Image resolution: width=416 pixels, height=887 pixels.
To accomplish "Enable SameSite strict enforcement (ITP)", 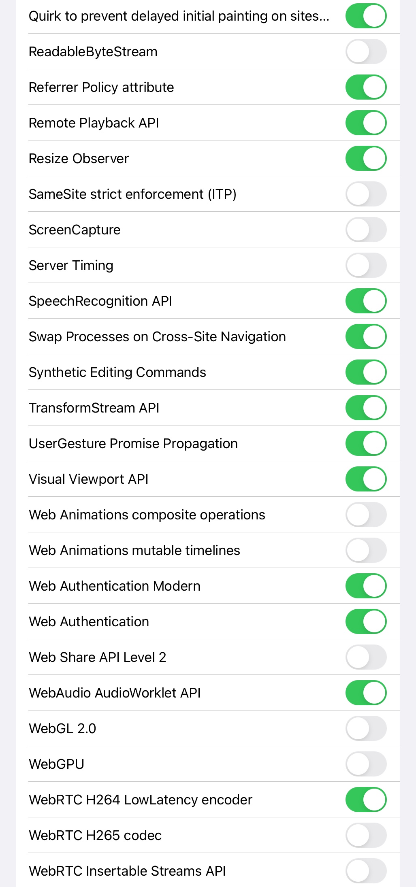I will [366, 194].
